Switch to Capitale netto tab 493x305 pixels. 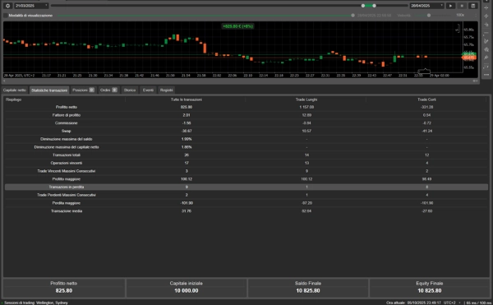point(15,90)
